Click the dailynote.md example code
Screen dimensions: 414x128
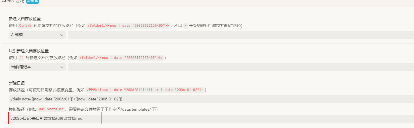point(51,109)
